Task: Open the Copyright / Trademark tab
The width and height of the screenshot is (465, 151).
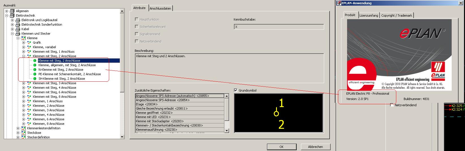Action: pyautogui.click(x=397, y=15)
